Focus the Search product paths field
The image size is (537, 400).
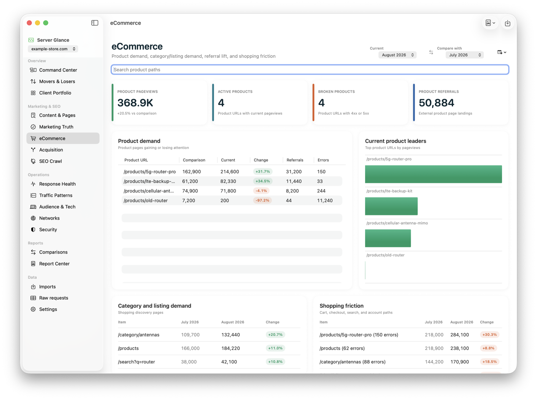point(310,69)
